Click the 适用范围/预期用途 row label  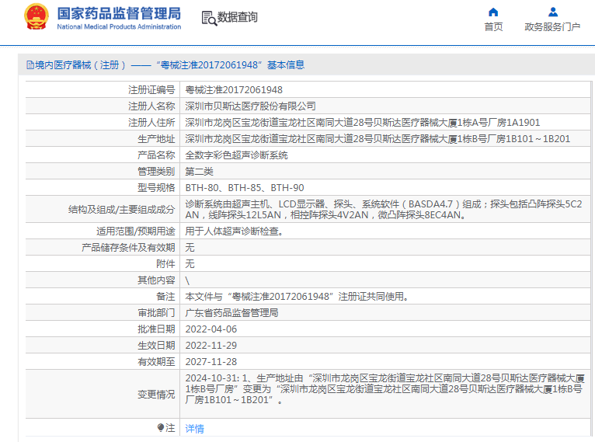pos(135,231)
